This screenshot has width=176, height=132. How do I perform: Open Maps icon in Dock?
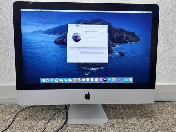[x=70, y=80]
